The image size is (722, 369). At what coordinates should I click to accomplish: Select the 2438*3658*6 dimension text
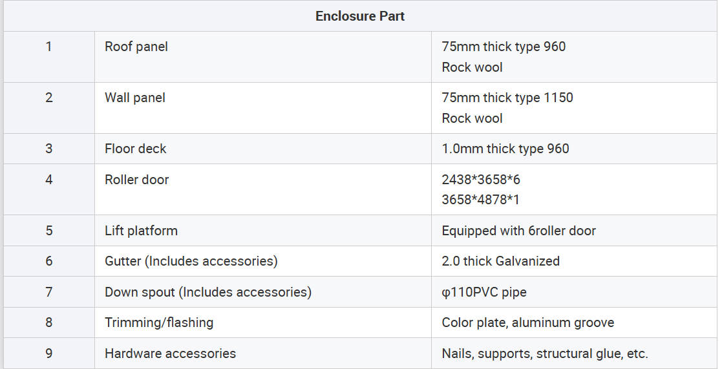pyautogui.click(x=481, y=180)
